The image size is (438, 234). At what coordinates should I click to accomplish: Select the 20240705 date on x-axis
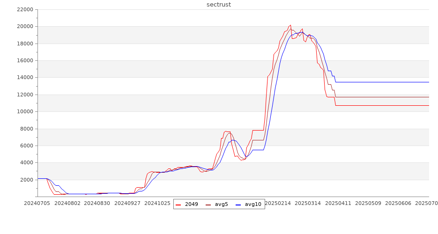point(37,204)
